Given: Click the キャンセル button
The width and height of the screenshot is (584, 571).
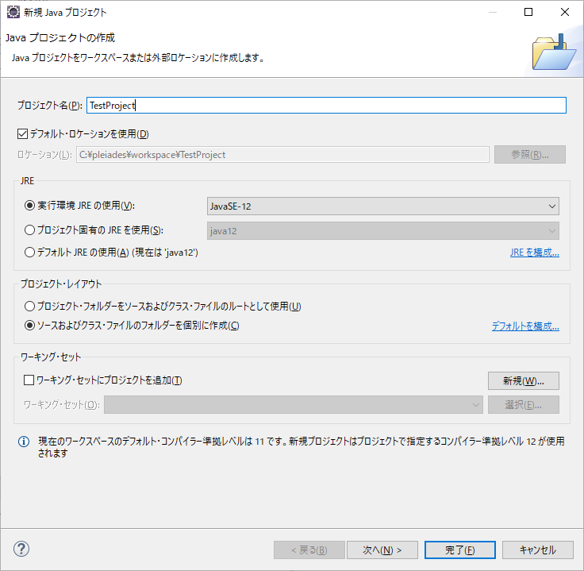Looking at the screenshot, I should pos(537,550).
